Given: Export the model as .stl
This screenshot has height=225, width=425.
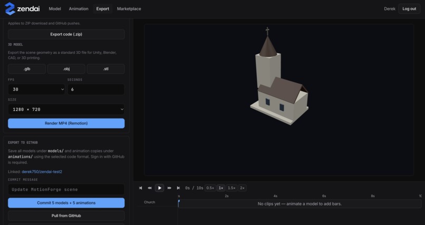Looking at the screenshot, I should [x=105, y=69].
